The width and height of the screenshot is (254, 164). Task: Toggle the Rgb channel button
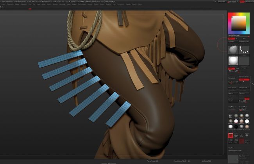pyautogui.click(x=231, y=39)
